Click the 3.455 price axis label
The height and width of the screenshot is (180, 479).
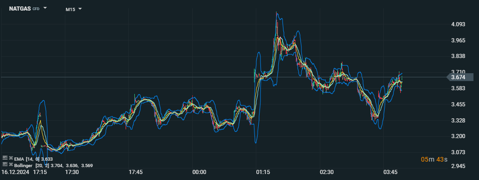[x=458, y=105]
